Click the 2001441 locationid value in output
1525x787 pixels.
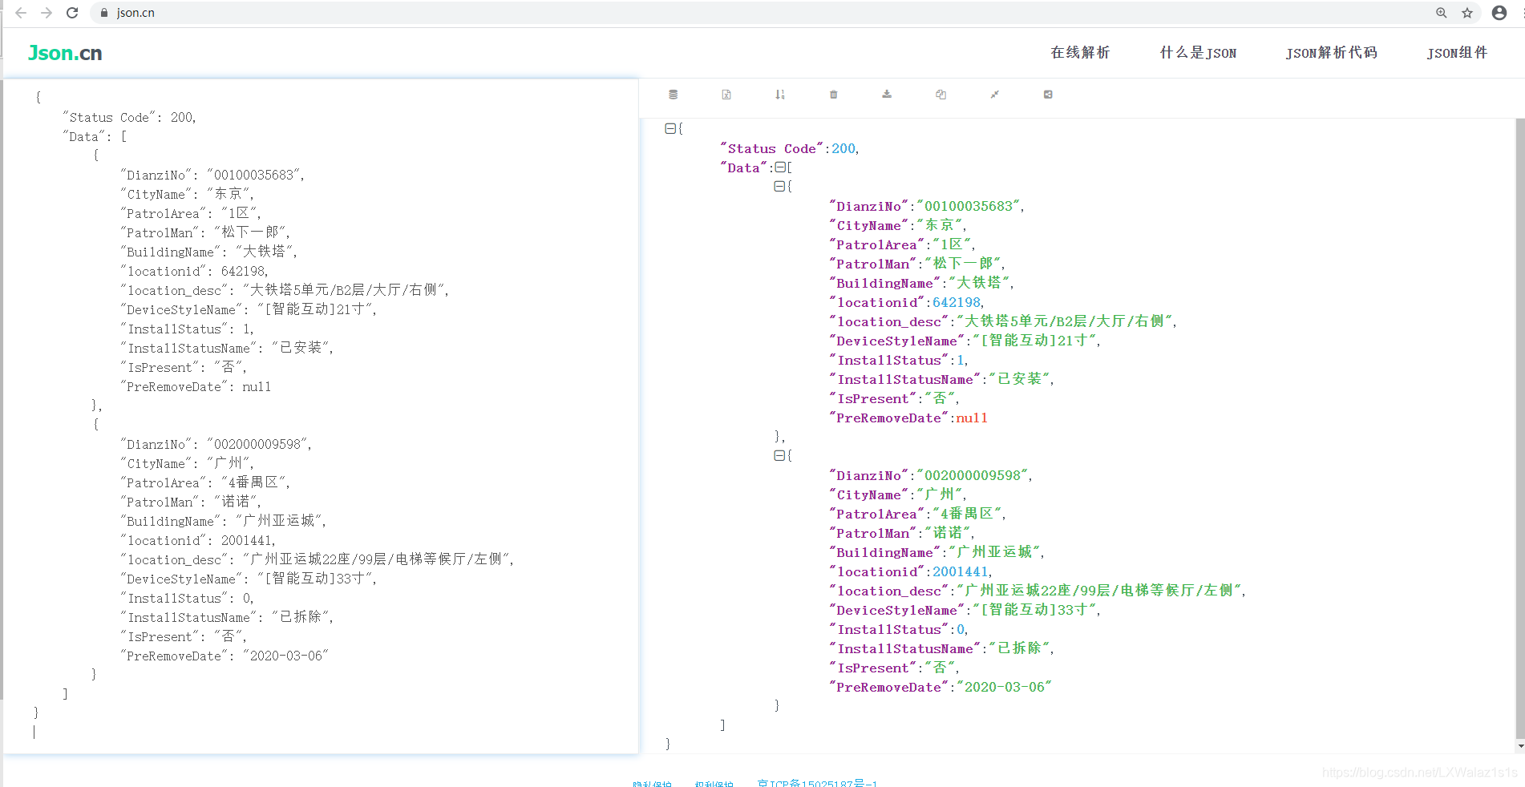point(961,571)
